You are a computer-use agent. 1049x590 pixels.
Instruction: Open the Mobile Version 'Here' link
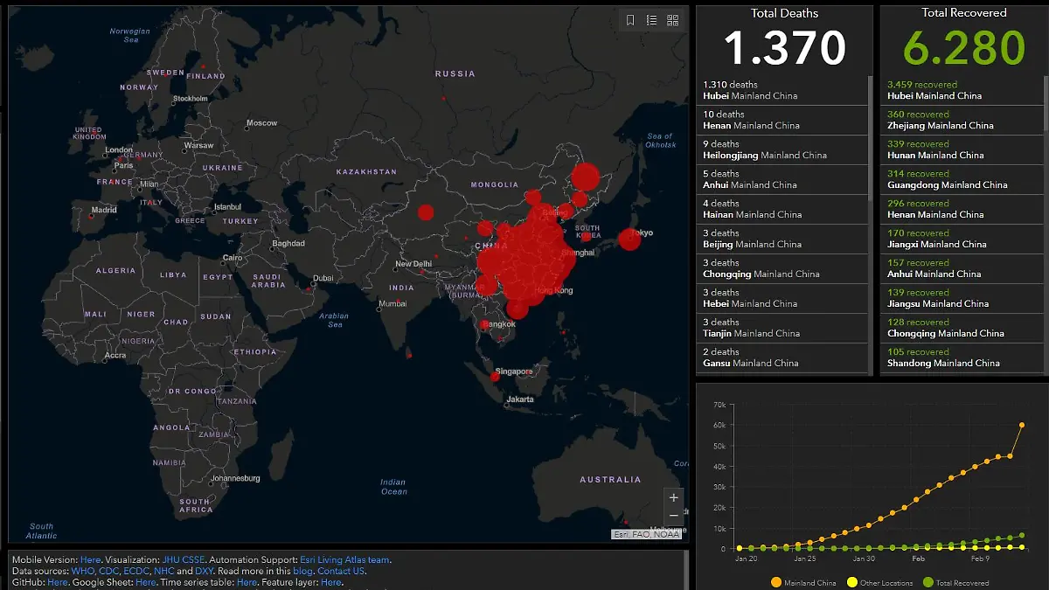pos(90,560)
